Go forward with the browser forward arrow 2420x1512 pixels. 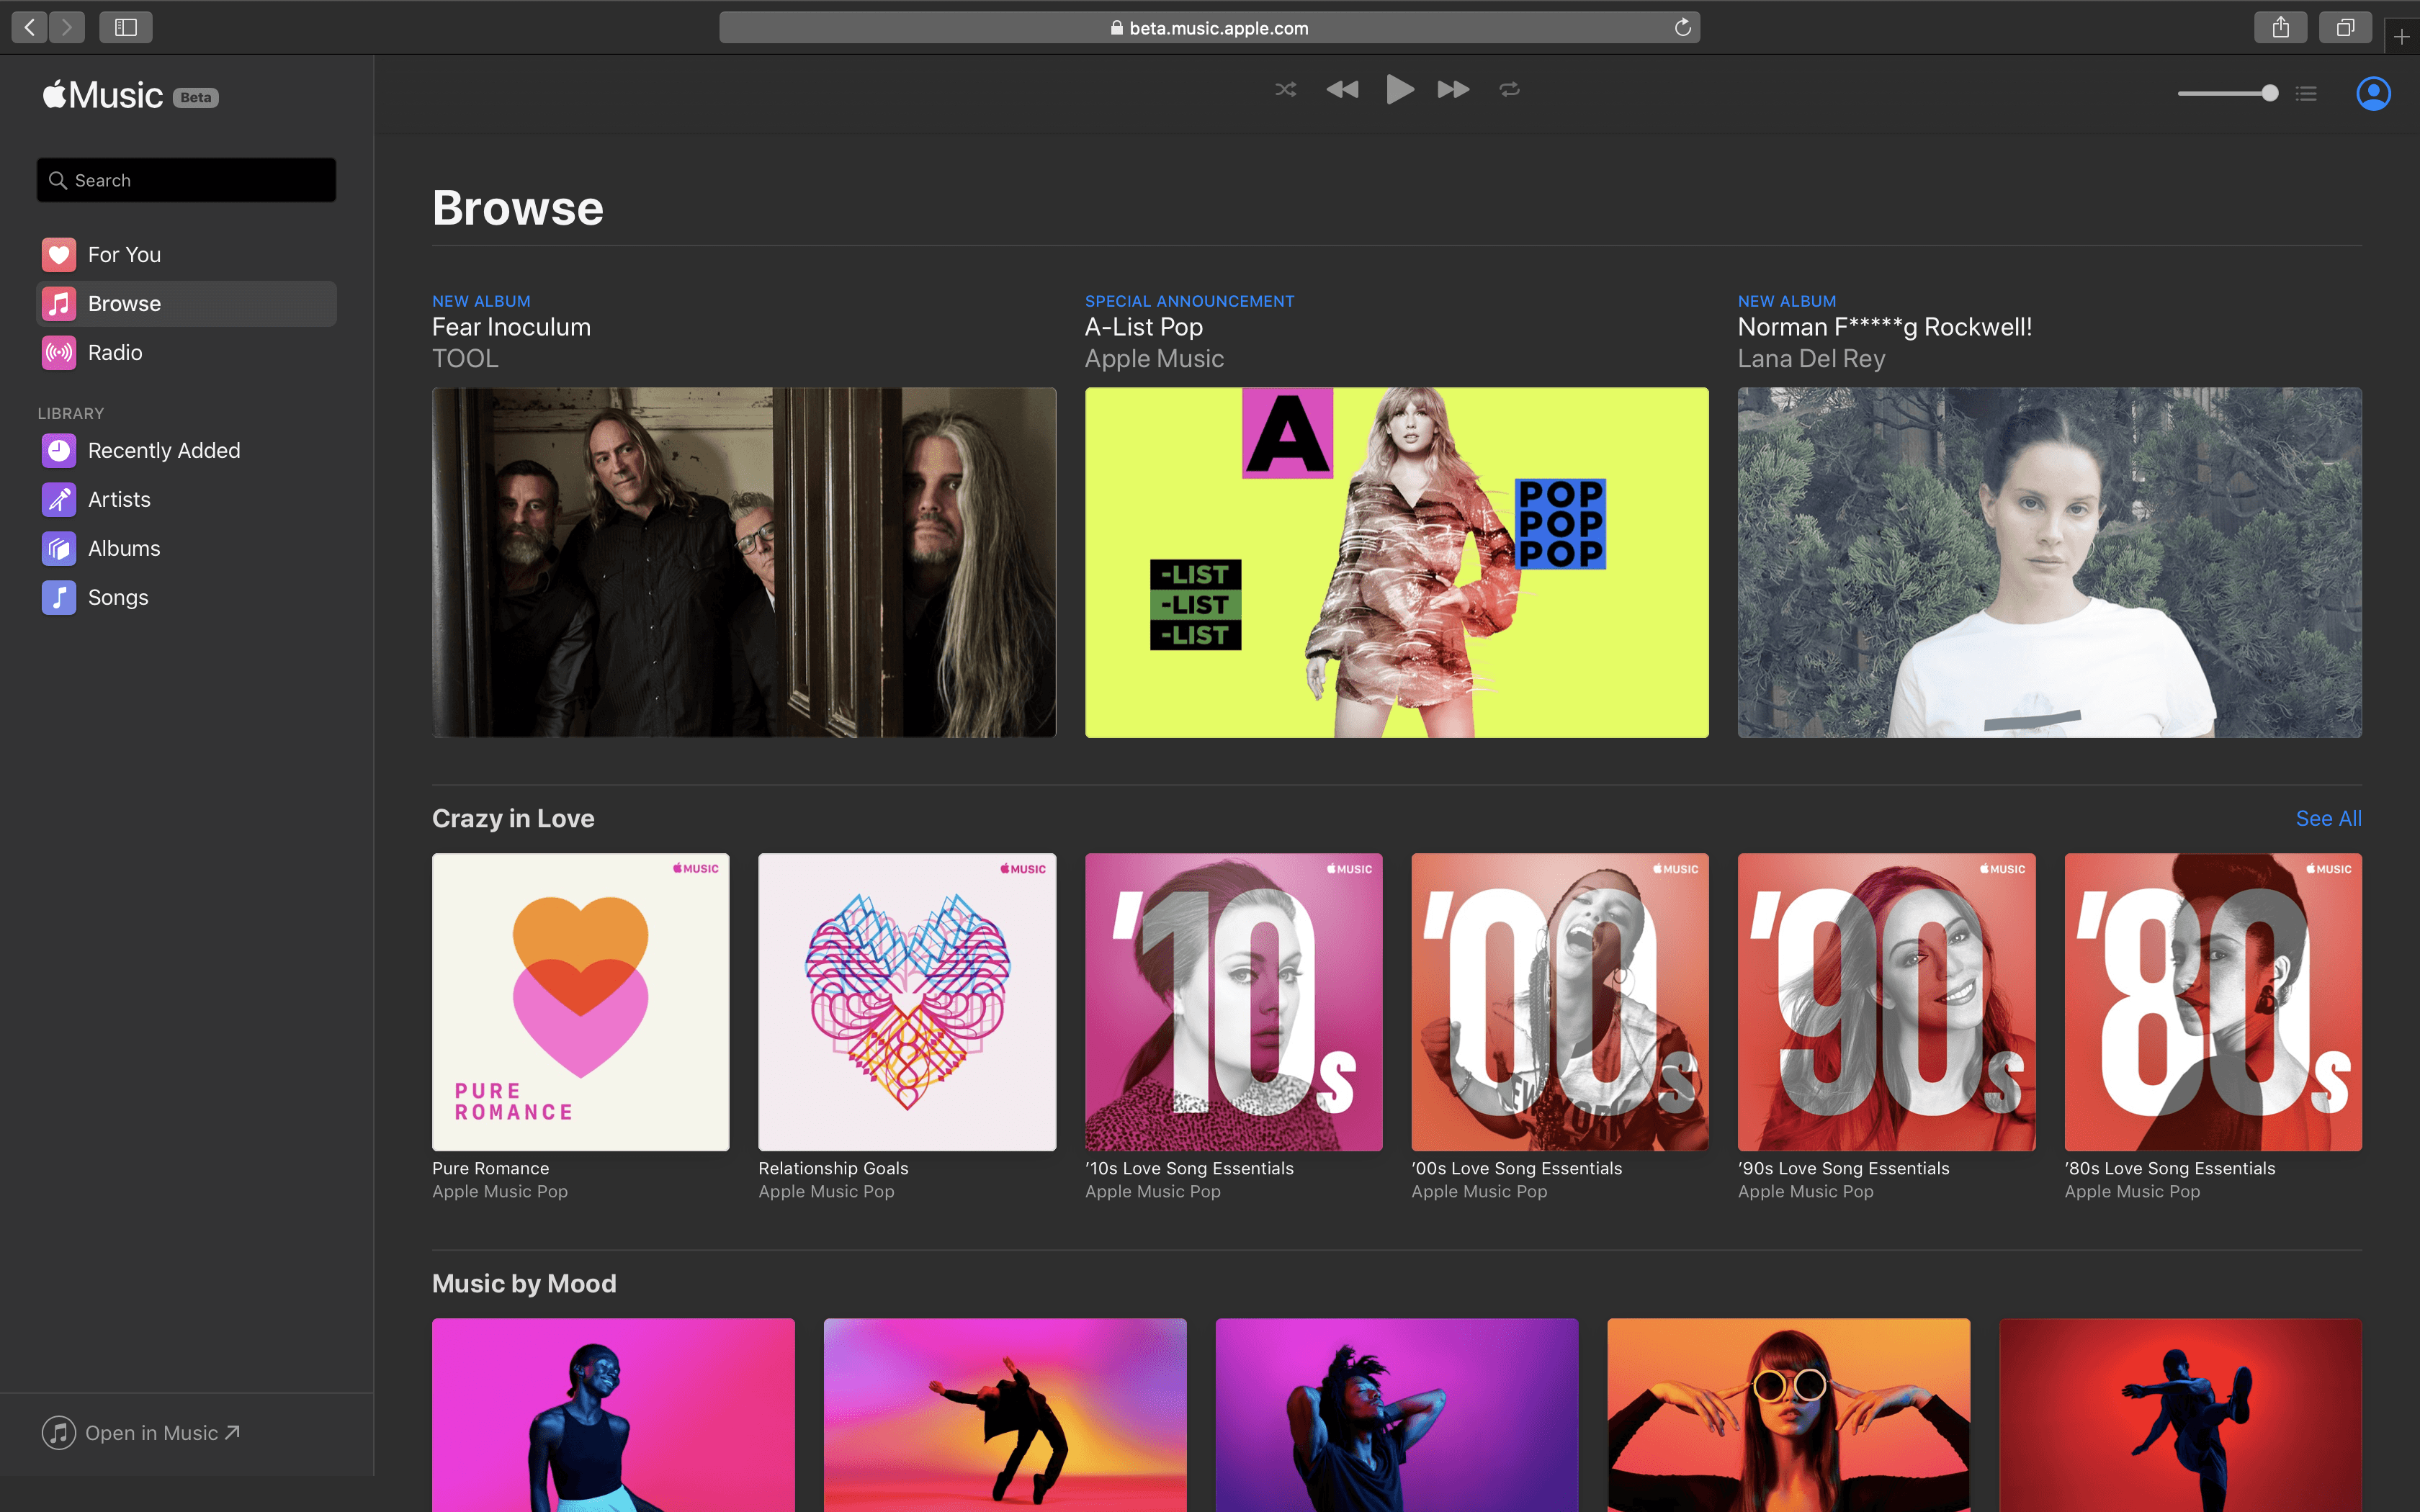[67, 27]
